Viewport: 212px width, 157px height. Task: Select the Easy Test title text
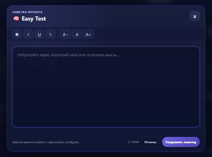(x=34, y=18)
